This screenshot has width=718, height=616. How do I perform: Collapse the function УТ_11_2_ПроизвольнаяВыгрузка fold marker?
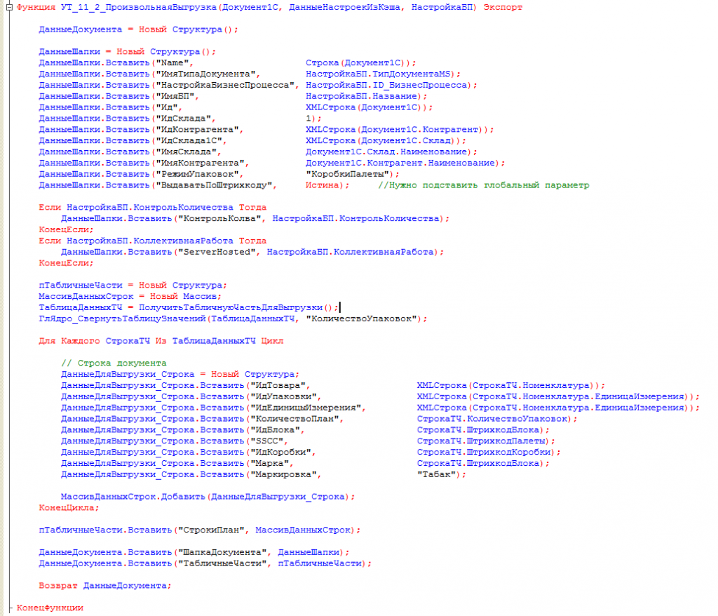point(8,7)
